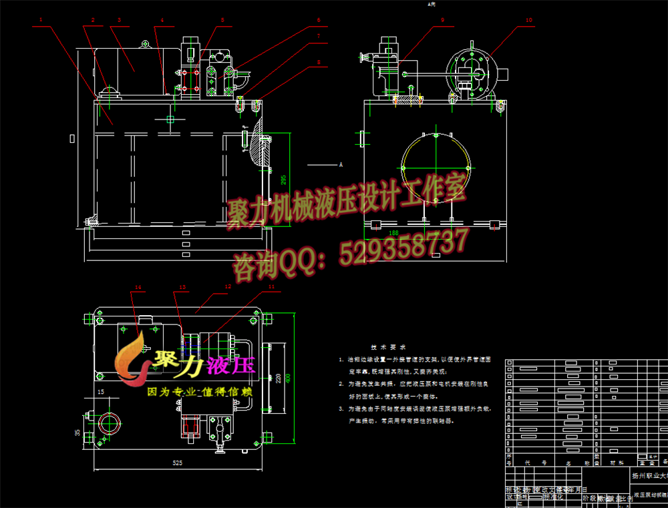
Task: Select the 220 dimension value
Action: [278, 378]
